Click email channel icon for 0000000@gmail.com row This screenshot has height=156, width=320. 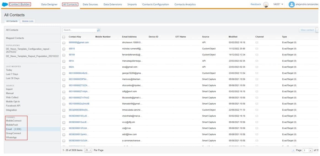coord(257,43)
